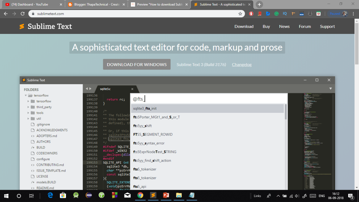
Task: Show hidden system tray icons
Action: (x=278, y=196)
